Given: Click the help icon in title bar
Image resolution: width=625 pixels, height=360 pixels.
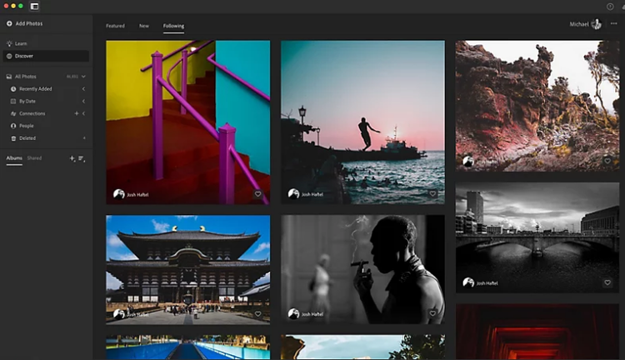Looking at the screenshot, I should pyautogui.click(x=610, y=6).
